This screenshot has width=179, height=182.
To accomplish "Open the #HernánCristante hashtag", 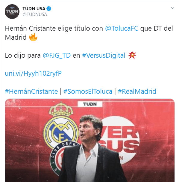I will coord(31,91).
